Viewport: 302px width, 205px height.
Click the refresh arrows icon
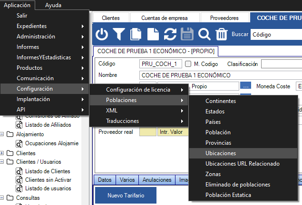[170, 34]
